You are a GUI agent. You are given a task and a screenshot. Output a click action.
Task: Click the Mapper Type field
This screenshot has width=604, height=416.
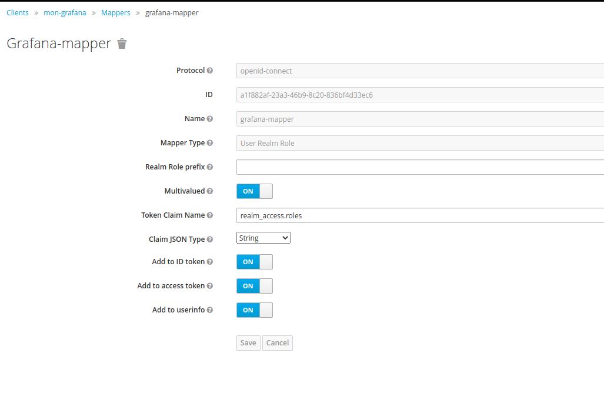pyautogui.click(x=421, y=143)
